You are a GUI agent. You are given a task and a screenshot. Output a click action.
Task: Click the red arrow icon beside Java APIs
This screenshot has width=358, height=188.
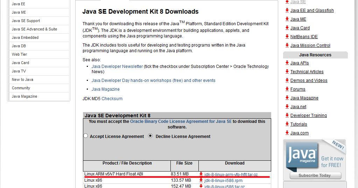(287, 63)
